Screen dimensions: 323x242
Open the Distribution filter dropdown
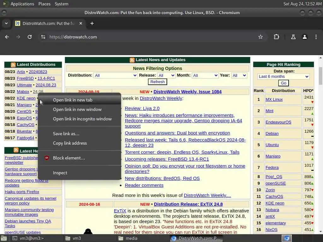tap(115, 76)
